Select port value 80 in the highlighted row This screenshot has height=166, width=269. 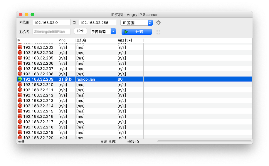(x=120, y=79)
